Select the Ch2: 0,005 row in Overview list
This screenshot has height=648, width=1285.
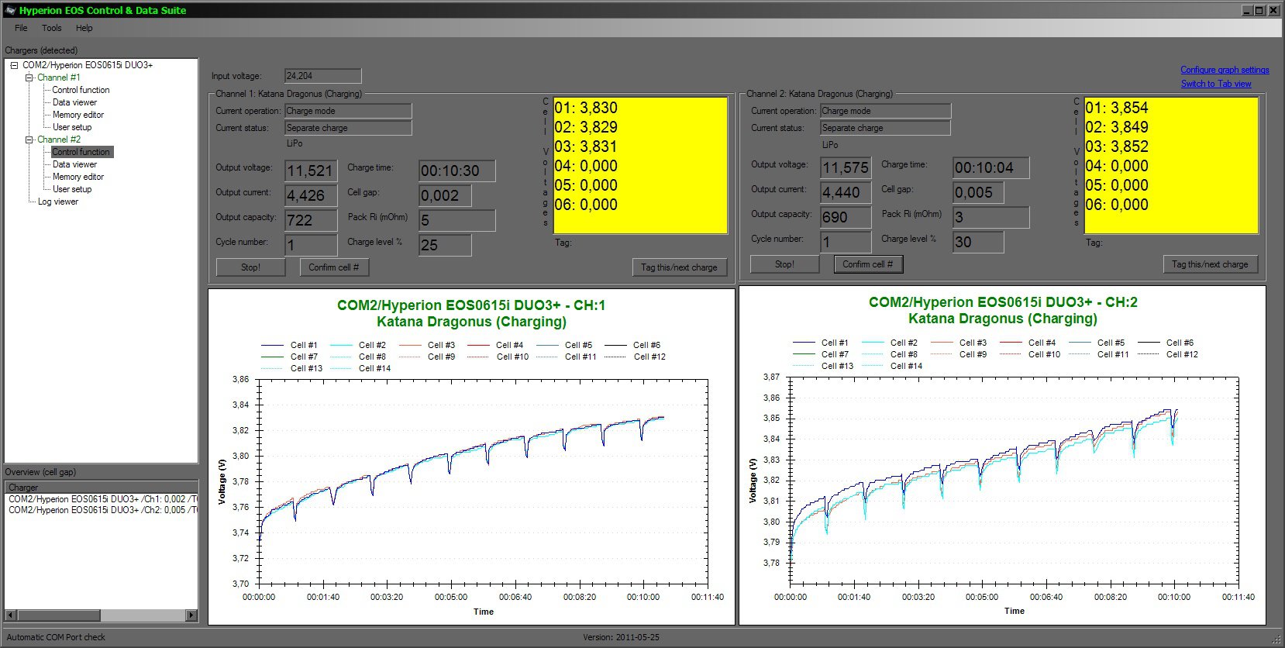[x=102, y=510]
